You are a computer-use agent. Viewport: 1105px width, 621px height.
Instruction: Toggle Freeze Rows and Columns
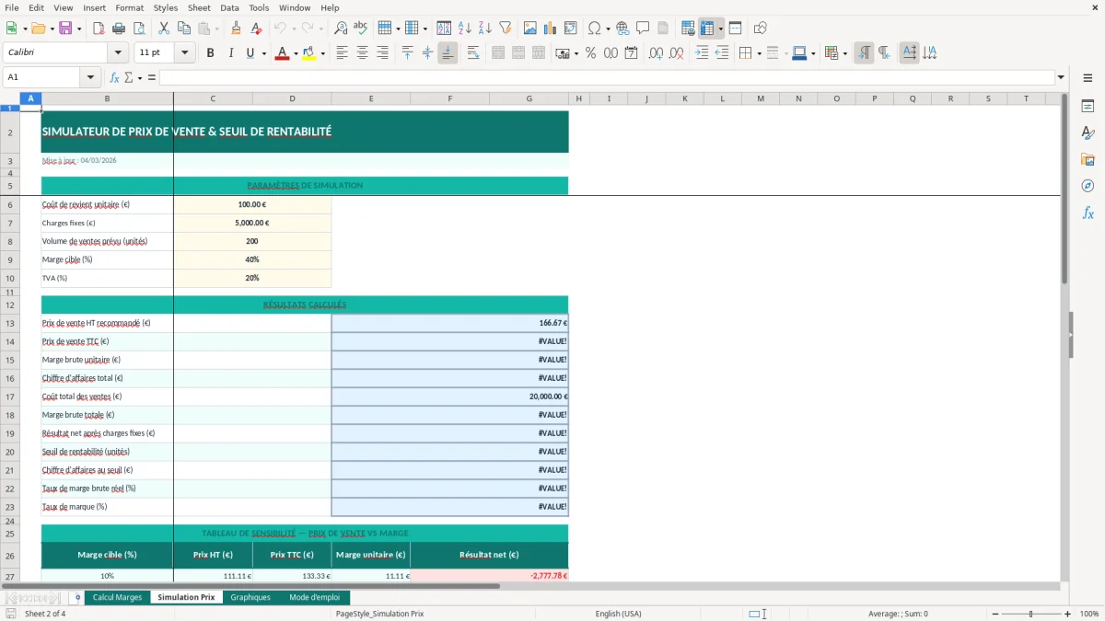pyautogui.click(x=707, y=29)
